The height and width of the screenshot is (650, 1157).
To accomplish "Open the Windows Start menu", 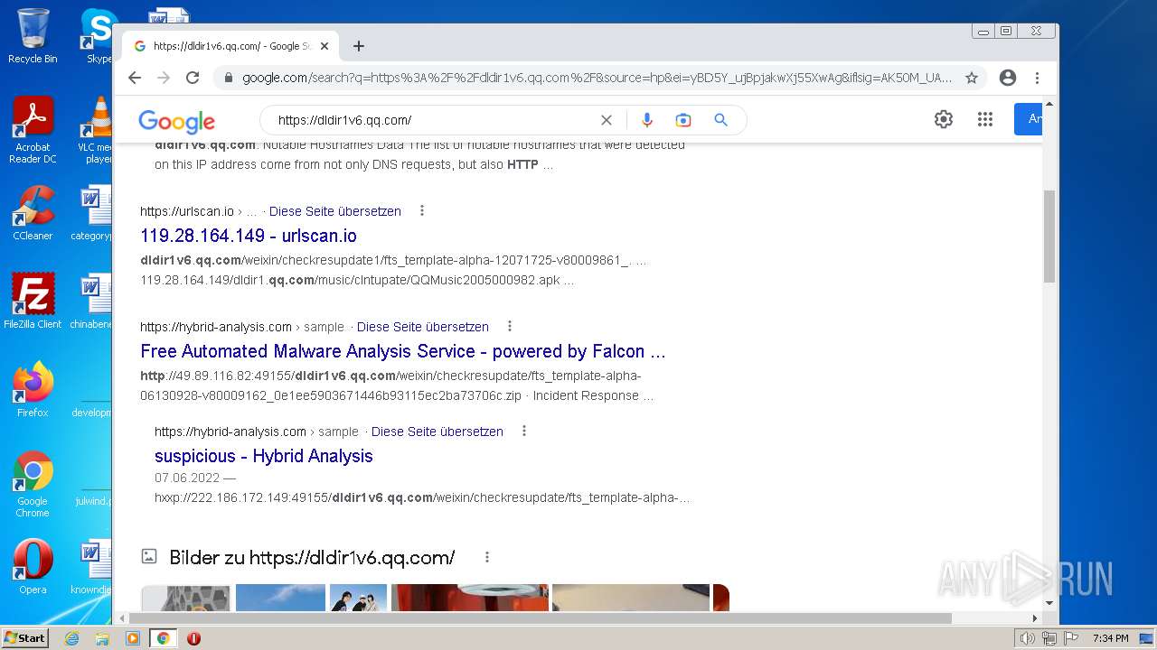I will (x=25, y=638).
